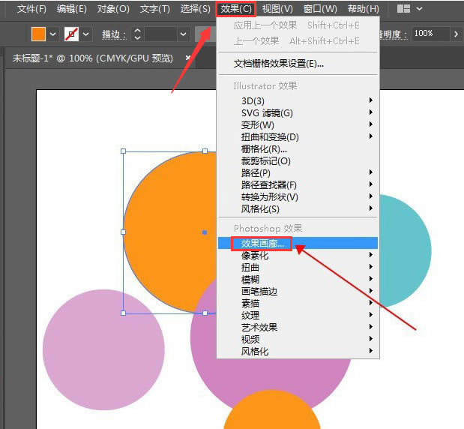Click the stroke weight stepper arrows
The height and width of the screenshot is (429, 464).
(137, 34)
